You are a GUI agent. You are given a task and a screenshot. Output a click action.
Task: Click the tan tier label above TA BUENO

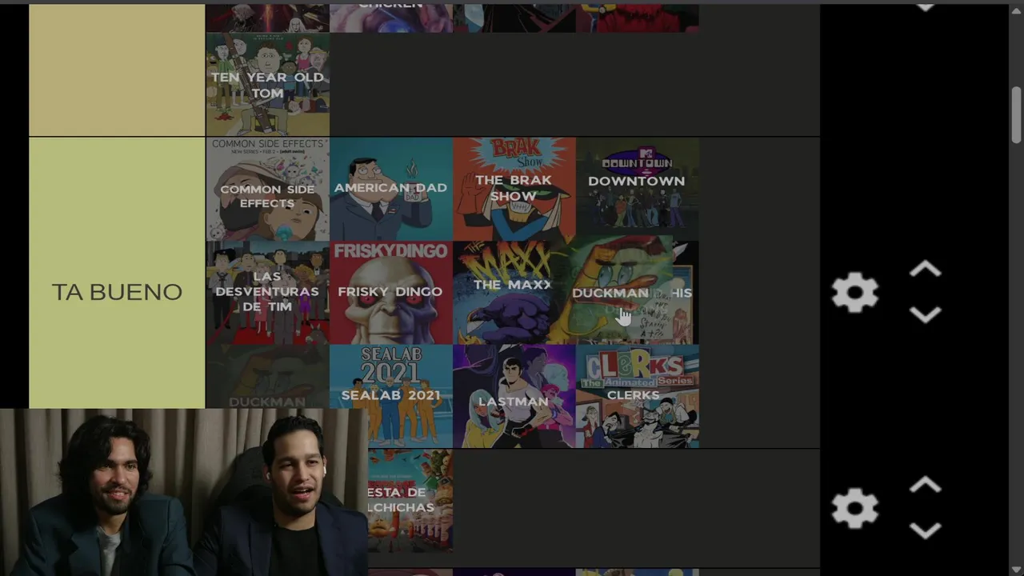[x=117, y=70]
